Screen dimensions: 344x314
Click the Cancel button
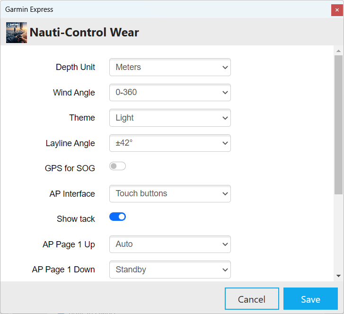point(252,299)
